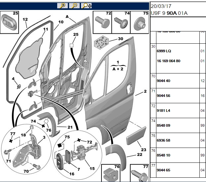Select callout number 15 for door check
Image resolution: width=206 pixels, height=182 pixels.
(x=92, y=168)
